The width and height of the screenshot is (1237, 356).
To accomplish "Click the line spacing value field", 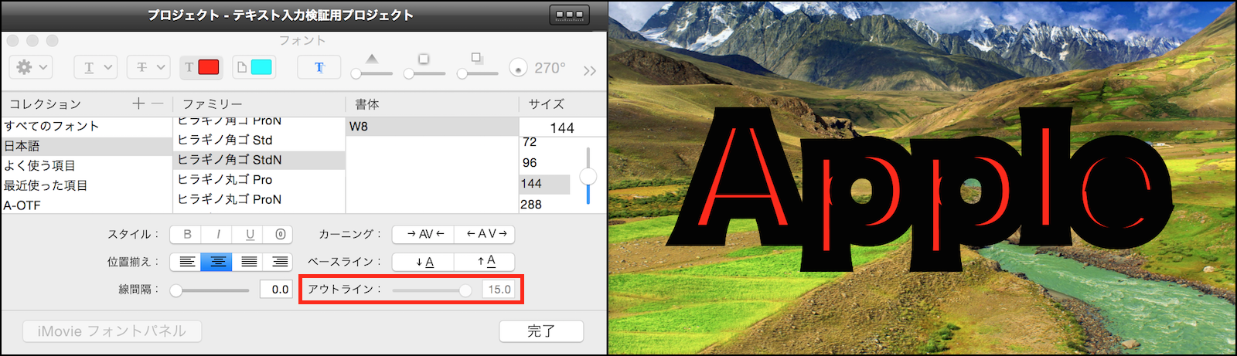I will click(275, 290).
